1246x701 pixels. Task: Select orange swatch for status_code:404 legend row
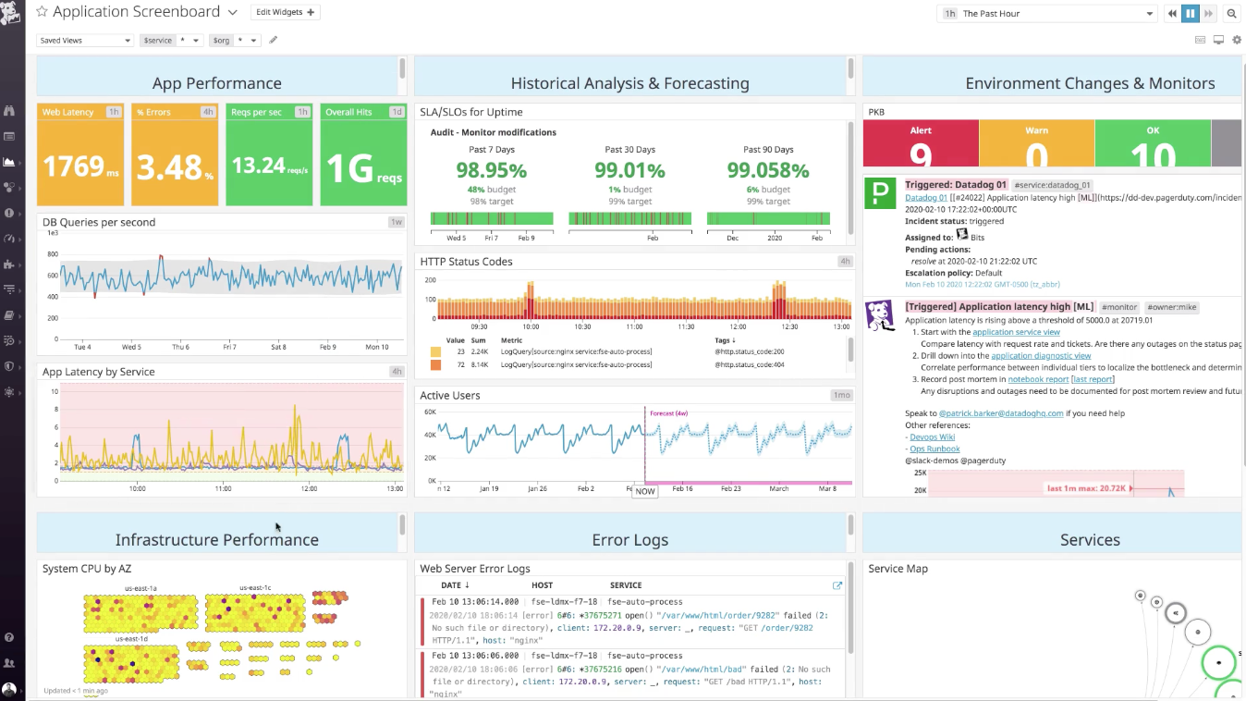pos(435,365)
